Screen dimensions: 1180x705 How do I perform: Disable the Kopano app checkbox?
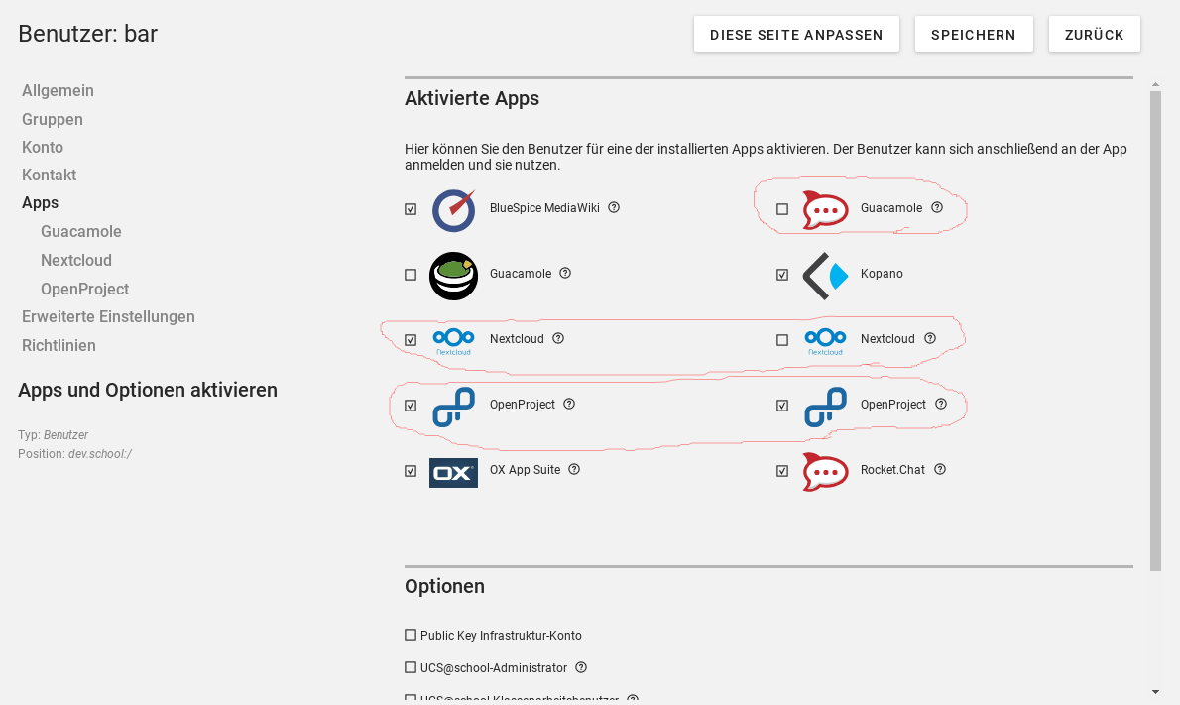(782, 275)
